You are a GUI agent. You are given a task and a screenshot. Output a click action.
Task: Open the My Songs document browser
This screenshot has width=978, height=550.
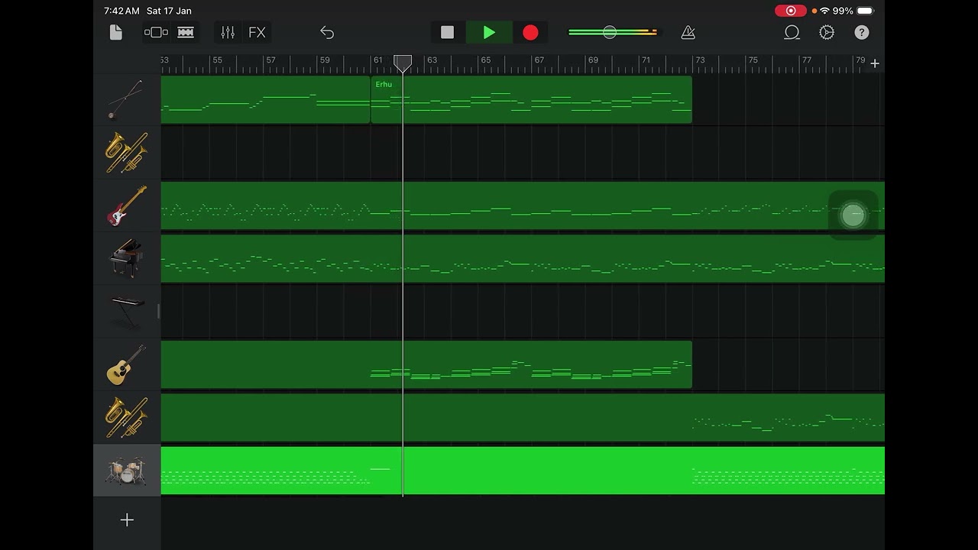click(116, 32)
